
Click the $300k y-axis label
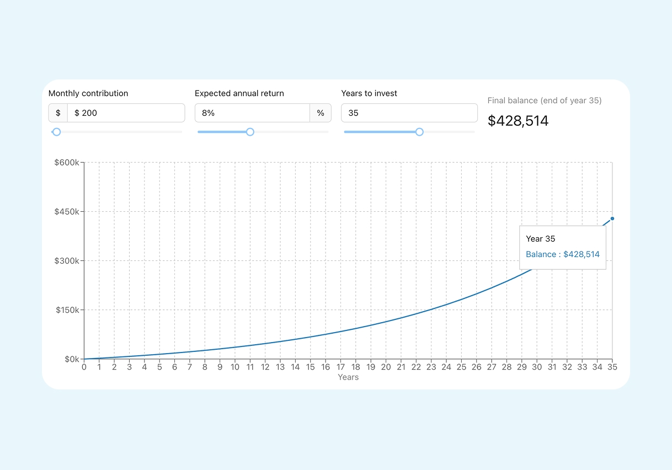click(66, 261)
